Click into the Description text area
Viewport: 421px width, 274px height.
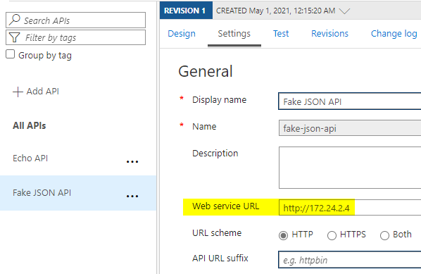350,168
